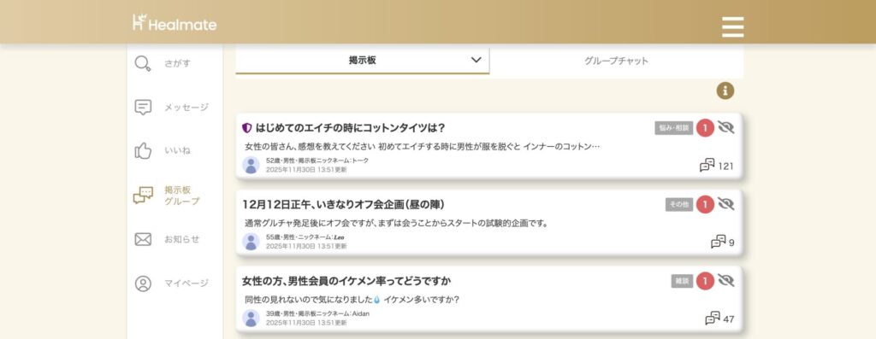Click the さがす search magnifier icon
The width and height of the screenshot is (876, 339).
coord(143,63)
